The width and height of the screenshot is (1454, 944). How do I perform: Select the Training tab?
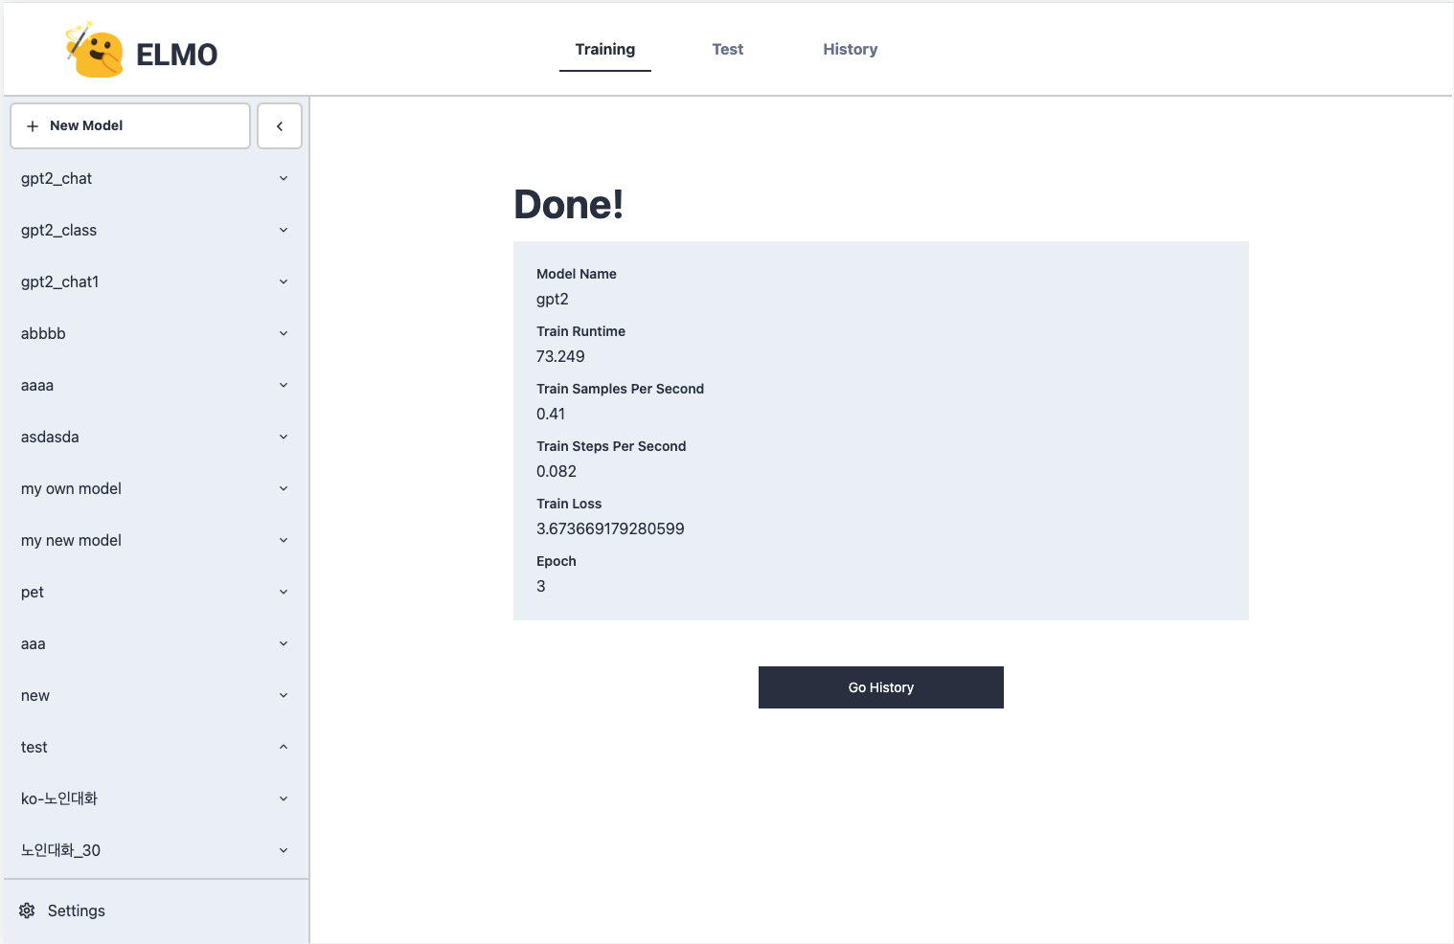click(604, 49)
